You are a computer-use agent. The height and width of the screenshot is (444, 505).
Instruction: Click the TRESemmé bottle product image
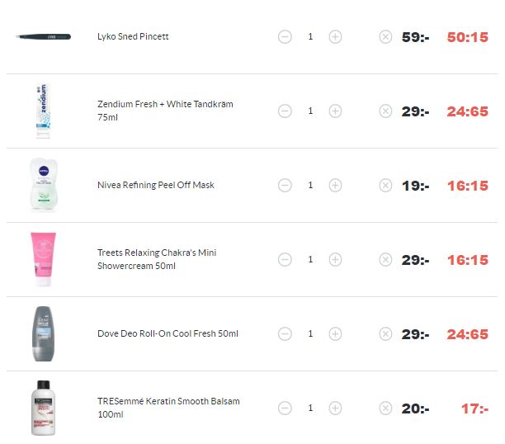43,408
